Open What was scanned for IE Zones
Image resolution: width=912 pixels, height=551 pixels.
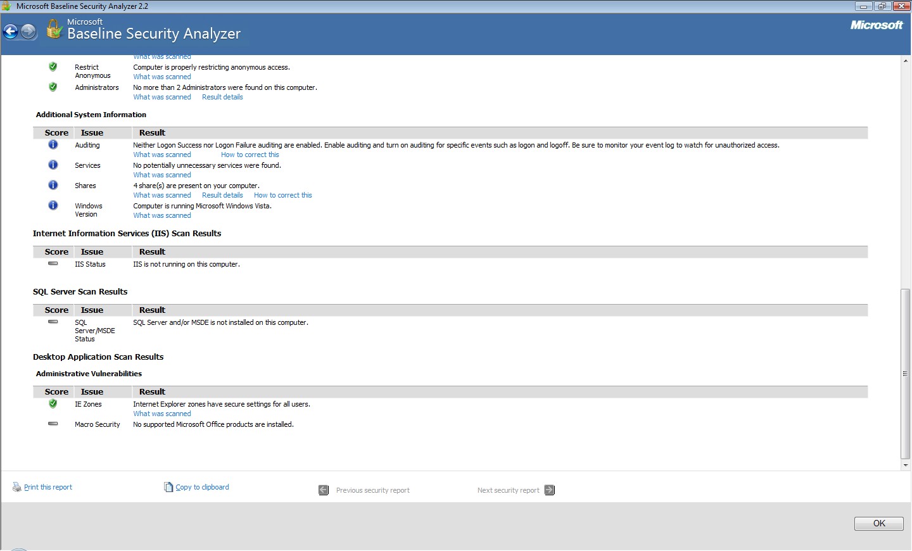[x=162, y=414]
